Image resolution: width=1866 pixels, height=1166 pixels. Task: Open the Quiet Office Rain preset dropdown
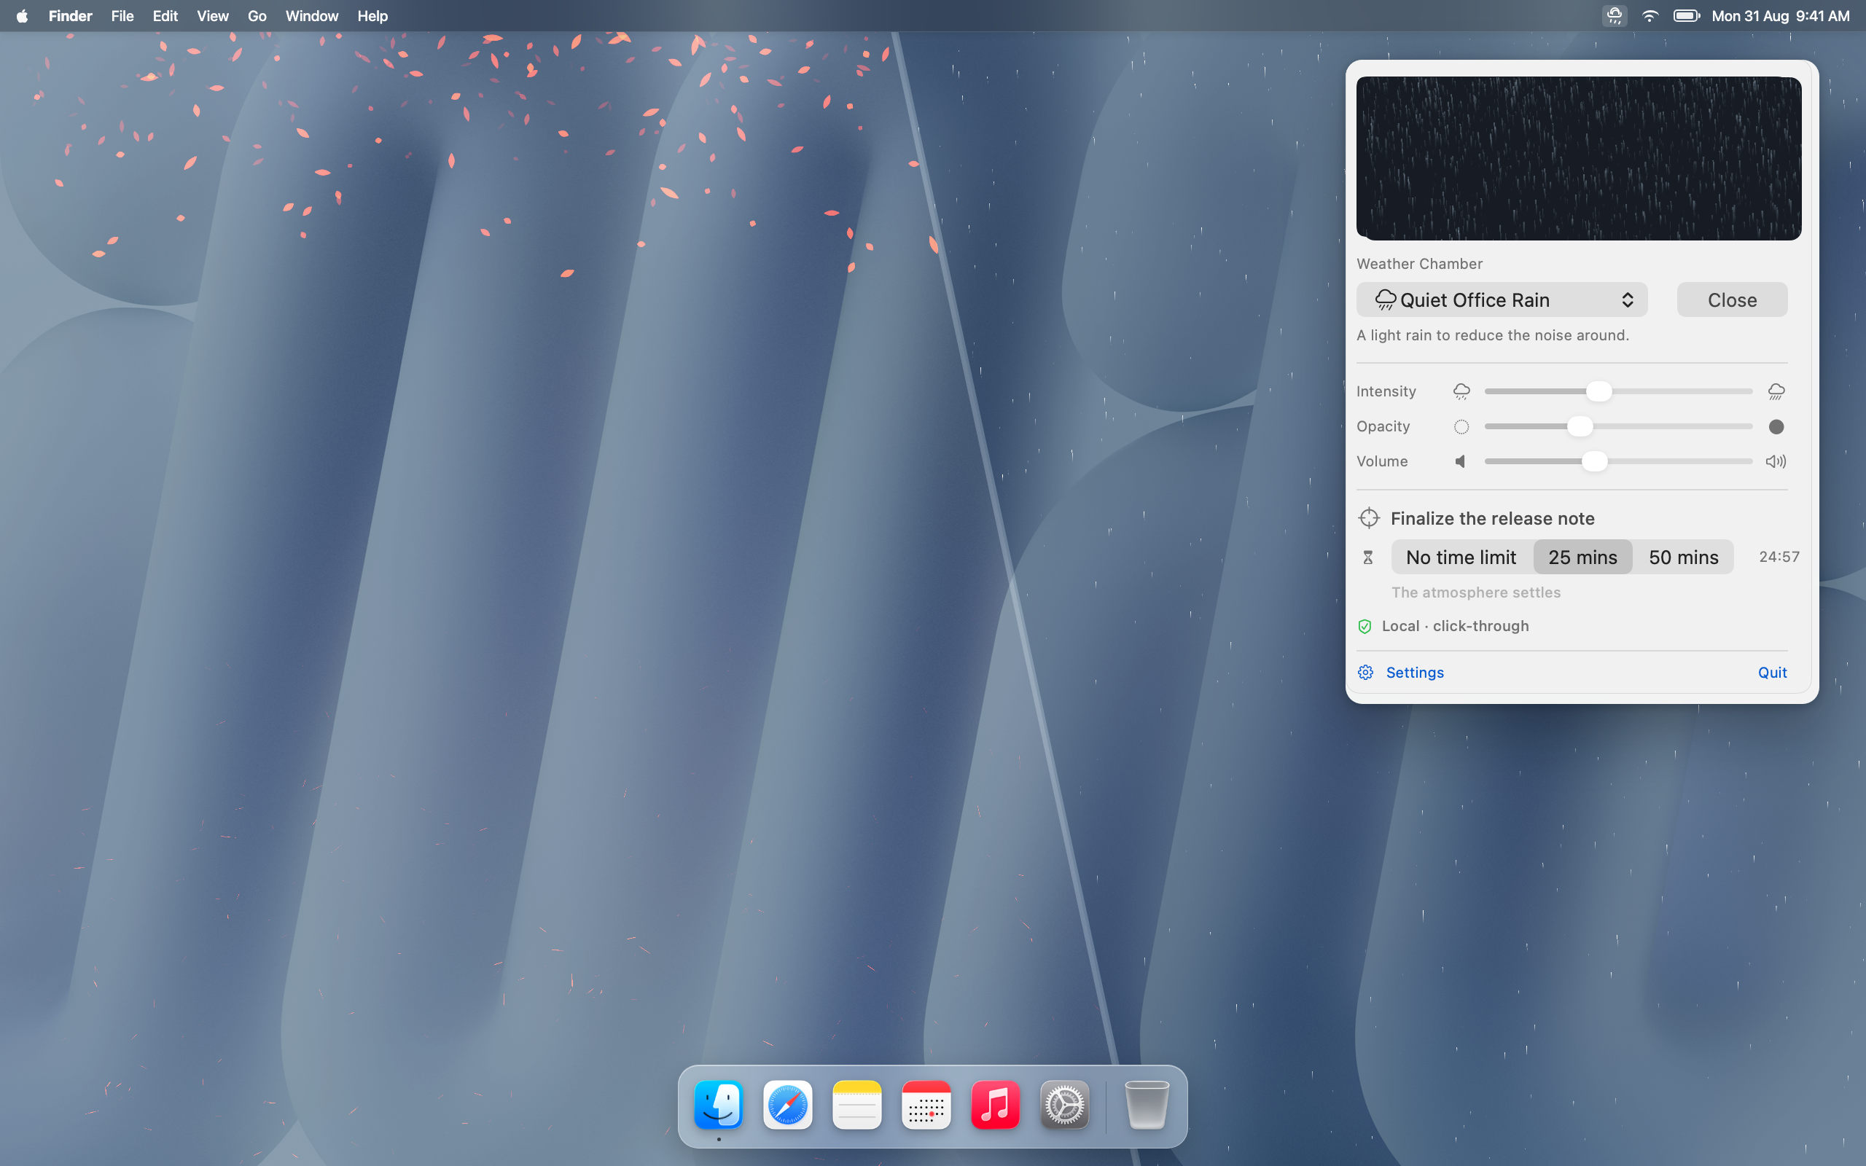click(1502, 300)
